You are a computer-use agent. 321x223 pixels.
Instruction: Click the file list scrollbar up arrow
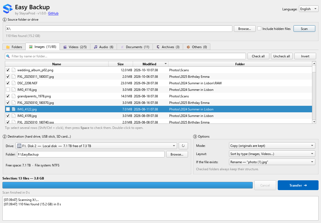point(314,63)
